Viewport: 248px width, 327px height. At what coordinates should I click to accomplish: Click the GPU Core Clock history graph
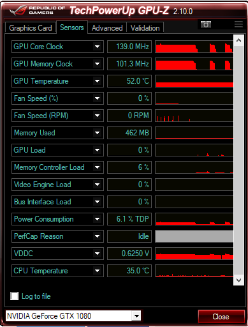click(194, 47)
